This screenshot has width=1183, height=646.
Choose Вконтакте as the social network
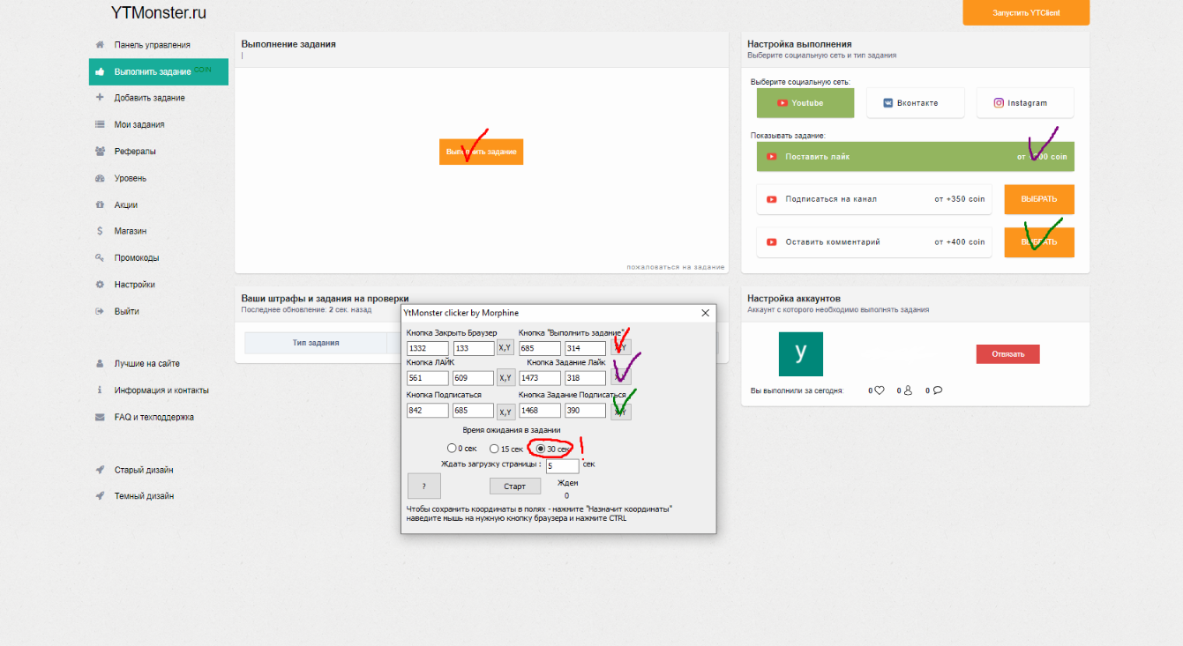coord(915,102)
